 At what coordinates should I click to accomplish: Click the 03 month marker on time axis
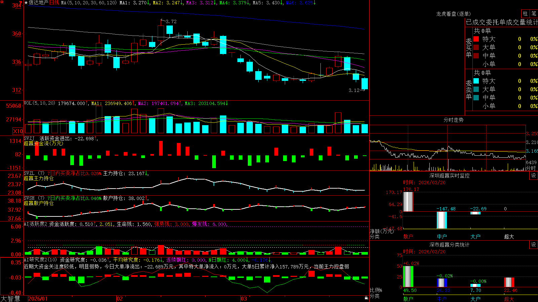coord(244,299)
